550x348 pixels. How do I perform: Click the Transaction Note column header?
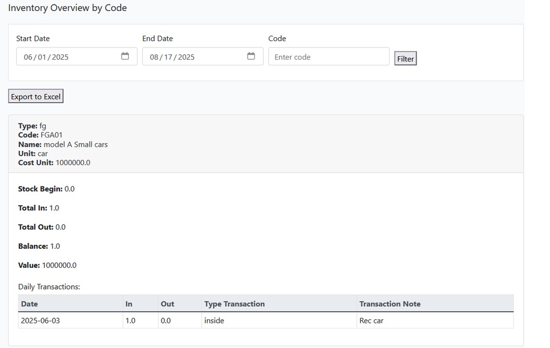[x=390, y=304]
